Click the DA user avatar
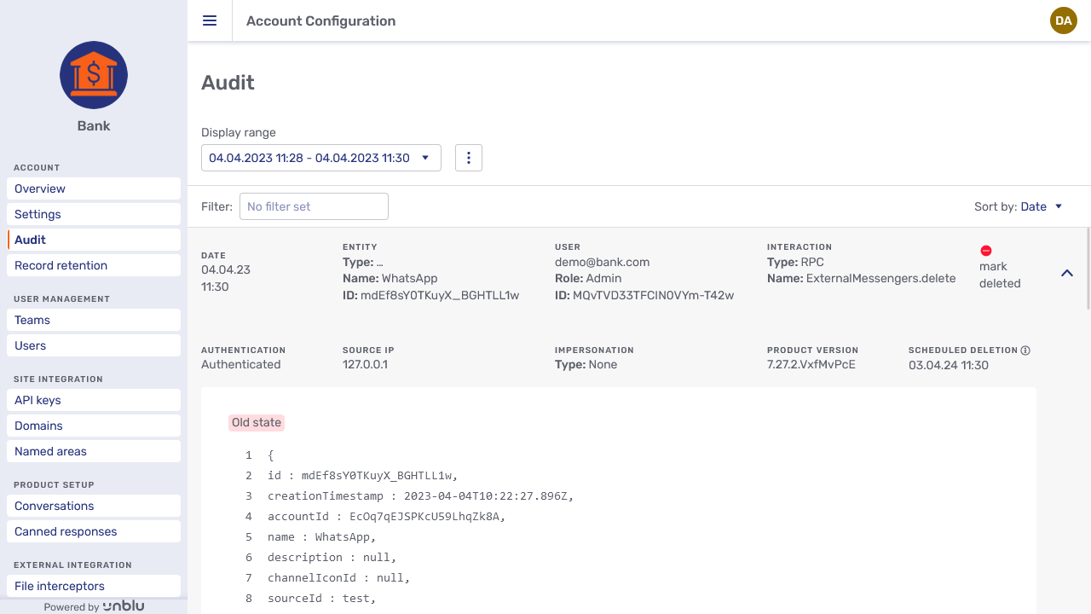This screenshot has height=614, width=1091. click(1064, 20)
